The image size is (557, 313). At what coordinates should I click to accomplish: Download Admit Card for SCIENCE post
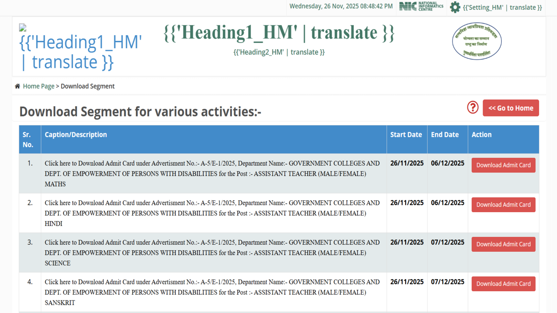(x=503, y=244)
